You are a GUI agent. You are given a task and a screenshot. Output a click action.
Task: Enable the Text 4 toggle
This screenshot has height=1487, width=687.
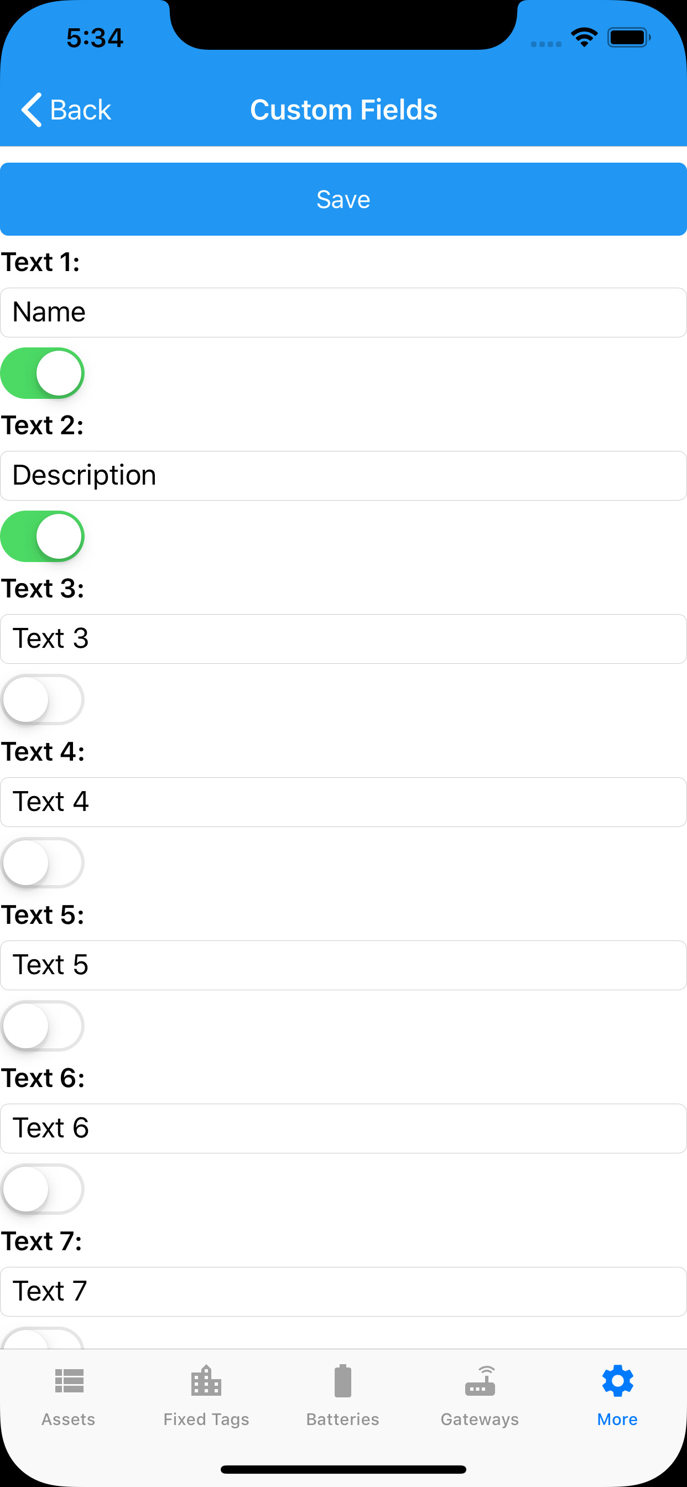(x=43, y=863)
